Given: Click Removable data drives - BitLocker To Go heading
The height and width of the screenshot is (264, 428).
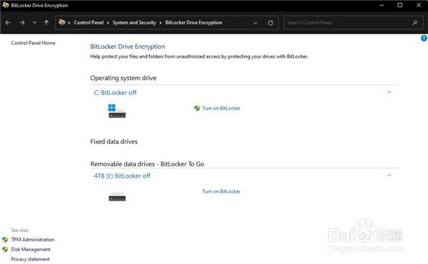Looking at the screenshot, I should click(147, 164).
